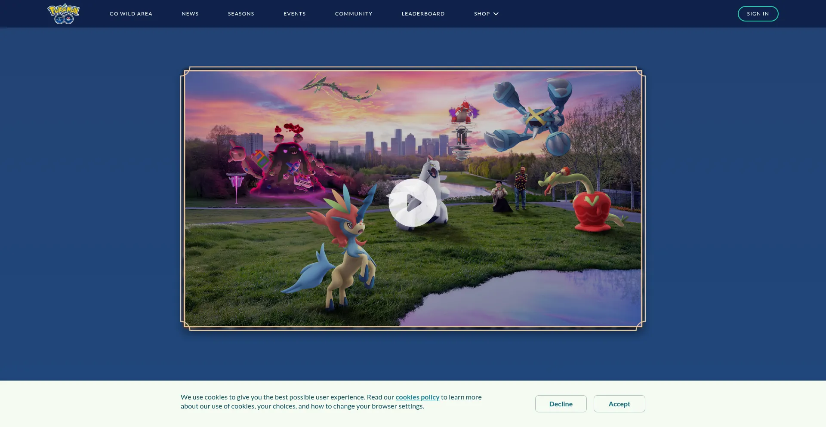826x427 pixels.
Task: Click the green Rayquaza flying in the sky
Action: click(x=340, y=88)
